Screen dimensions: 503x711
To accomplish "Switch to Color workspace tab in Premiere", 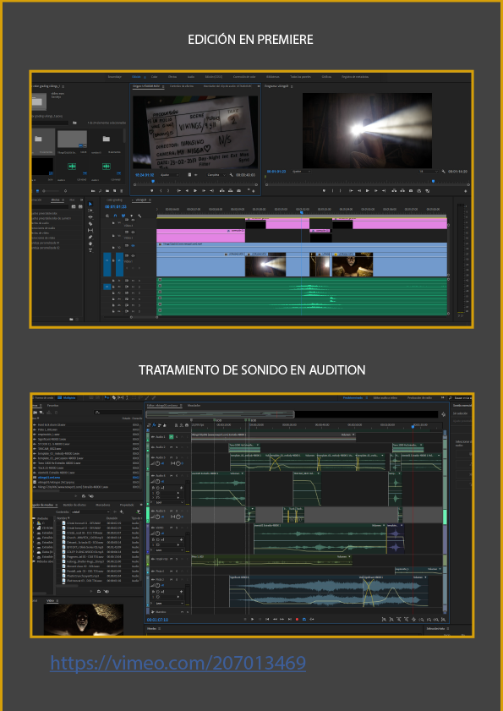I will click(x=154, y=77).
